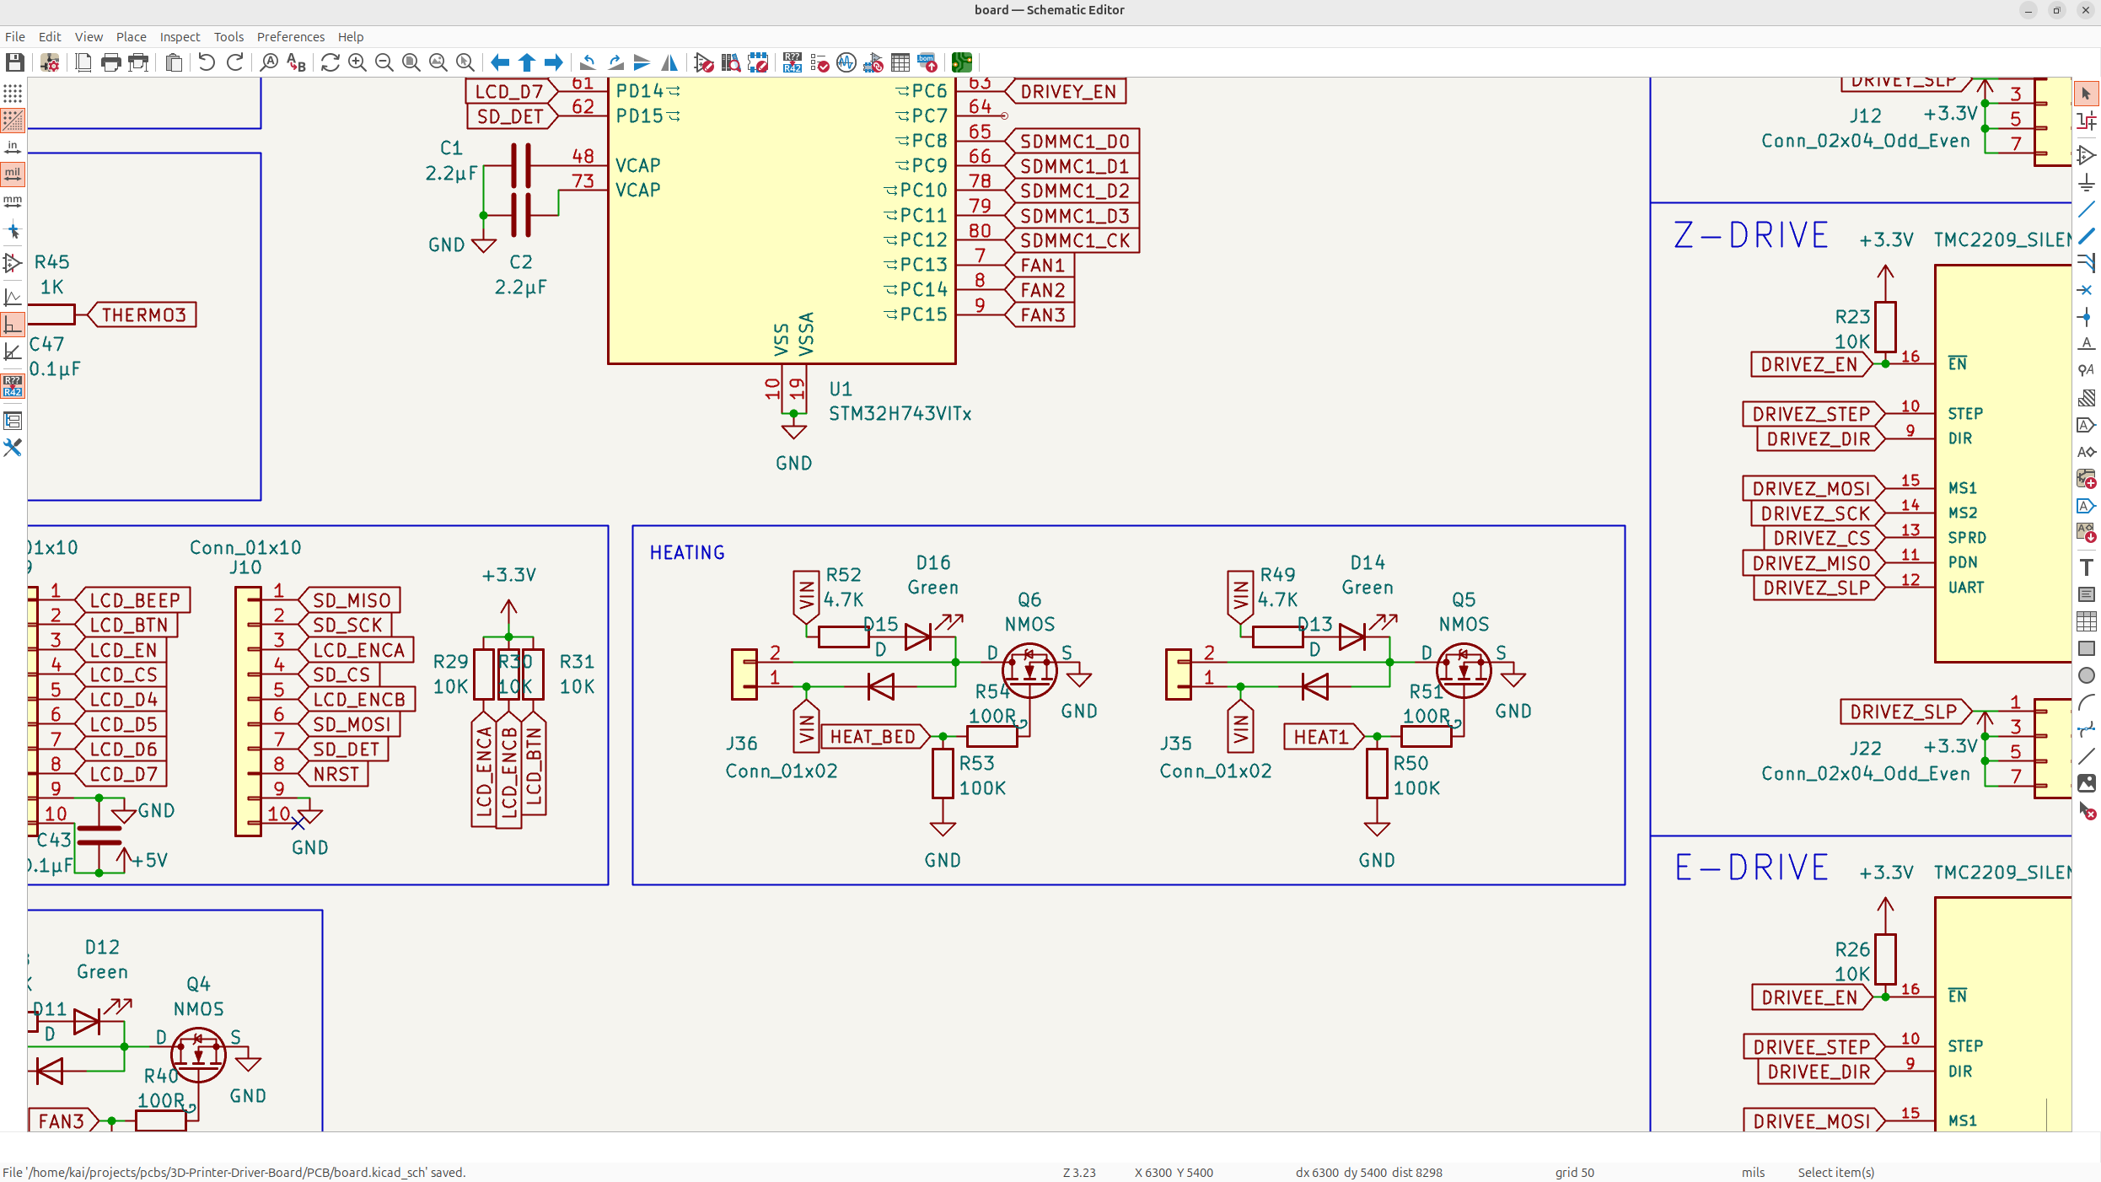This screenshot has height=1182, width=2101.
Task: Select the Add global label tool
Action: 2087,425
